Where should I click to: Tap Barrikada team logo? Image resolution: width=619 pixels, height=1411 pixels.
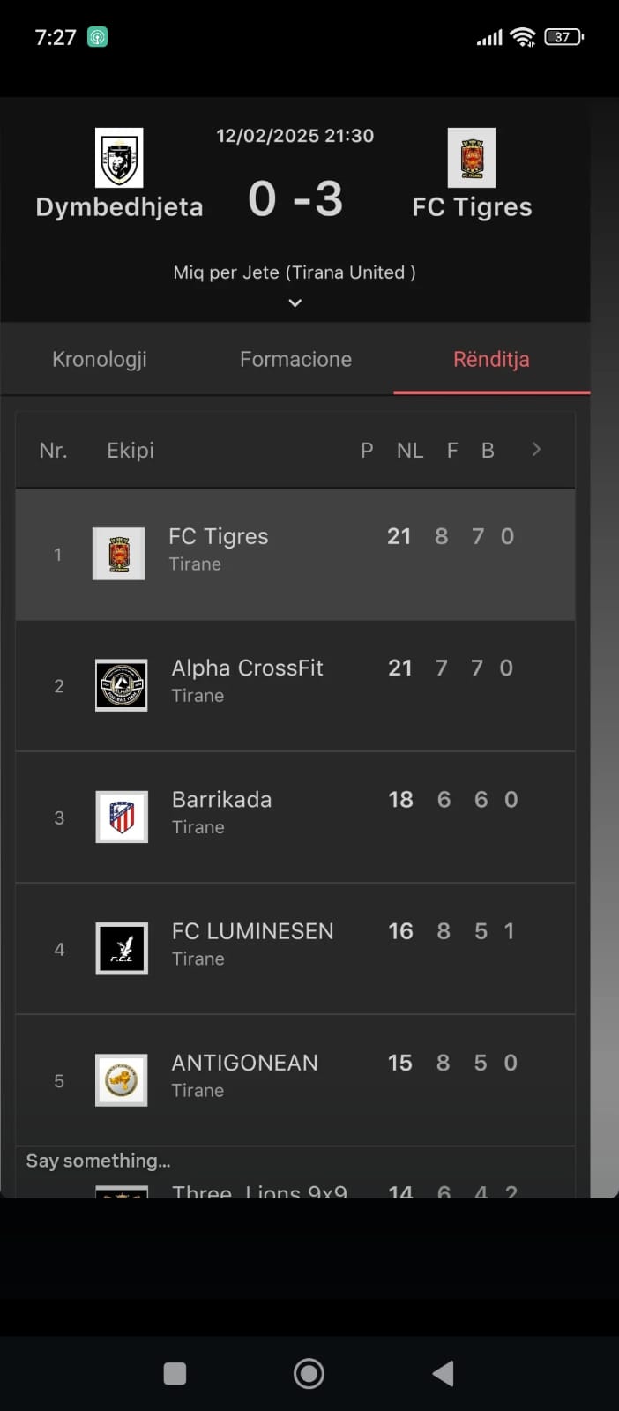click(122, 817)
